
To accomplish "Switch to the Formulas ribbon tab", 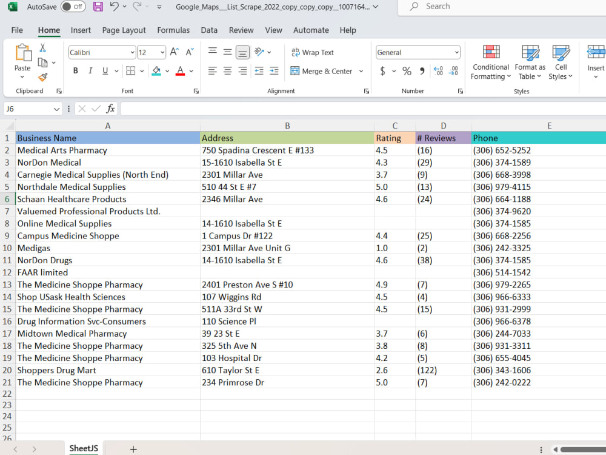I will [173, 30].
